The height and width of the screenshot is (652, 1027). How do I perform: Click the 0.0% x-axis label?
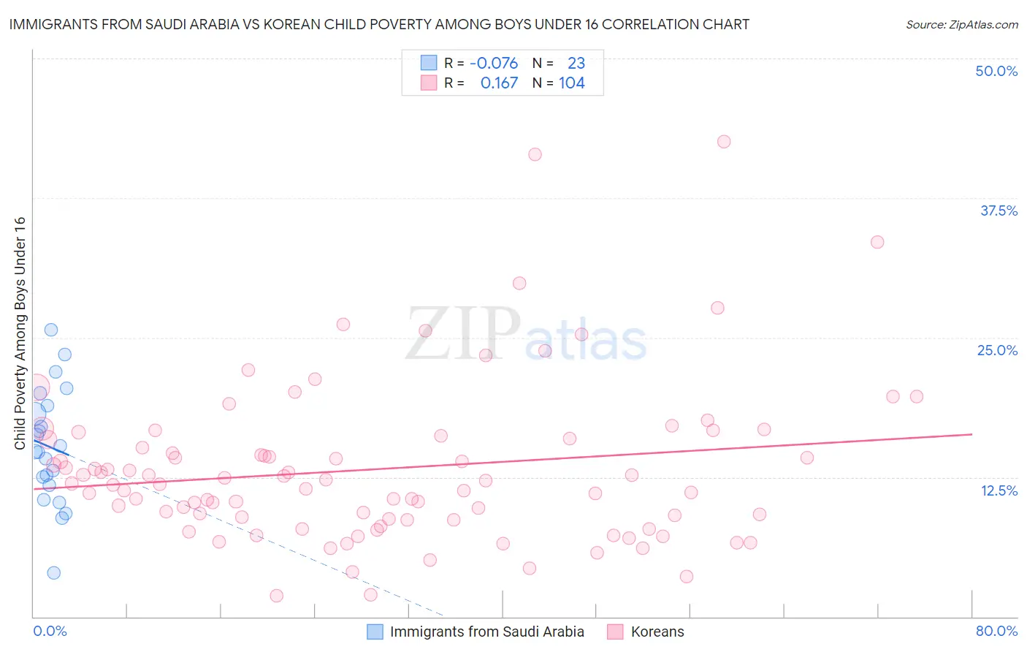pos(50,631)
